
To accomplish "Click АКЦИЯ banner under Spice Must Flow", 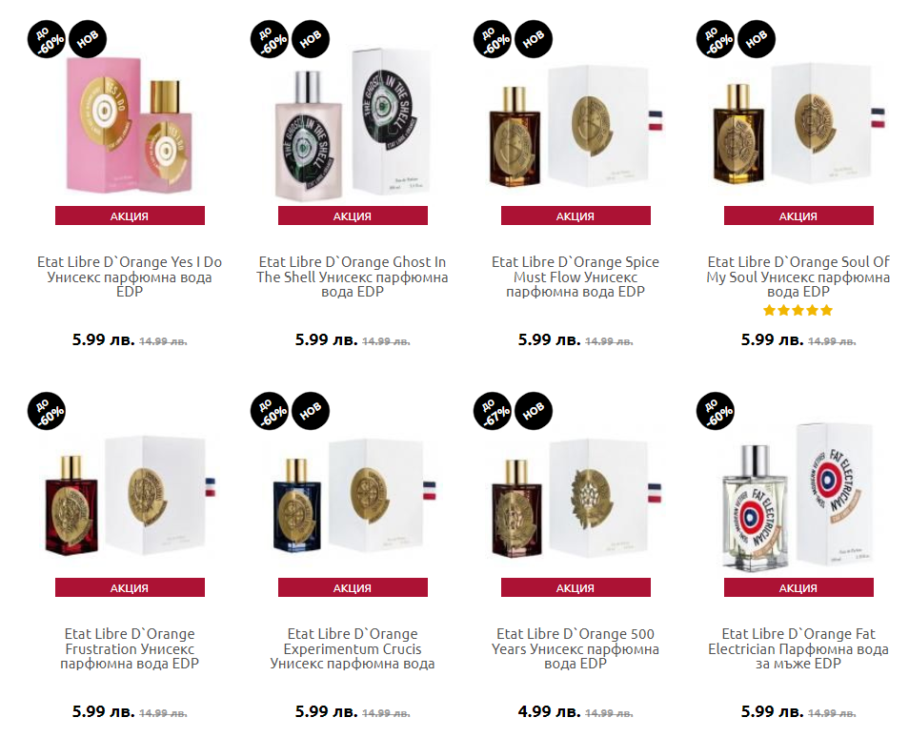I will (x=576, y=216).
